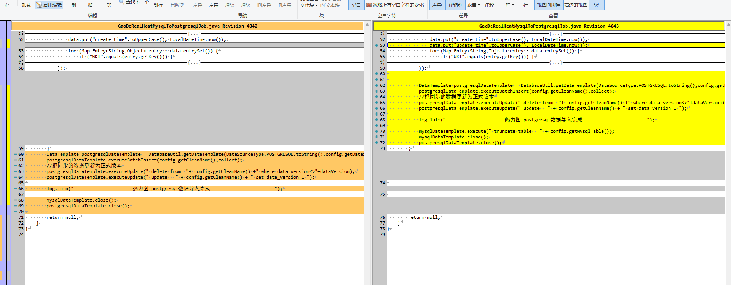Click the 加载 reload toolbar button
The width and height of the screenshot is (731, 285).
pyautogui.click(x=26, y=5)
